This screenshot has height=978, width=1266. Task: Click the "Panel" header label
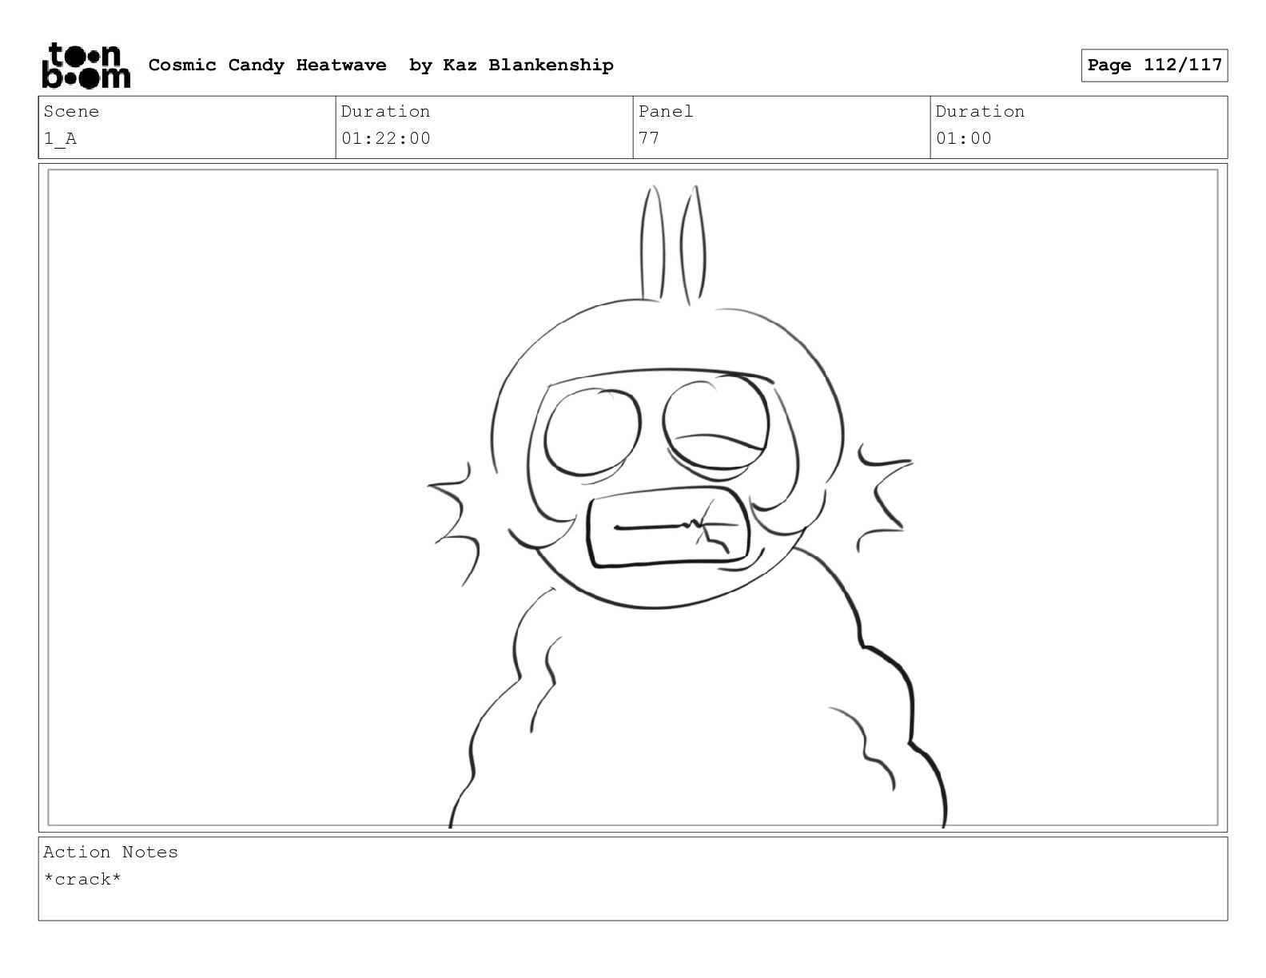(666, 111)
